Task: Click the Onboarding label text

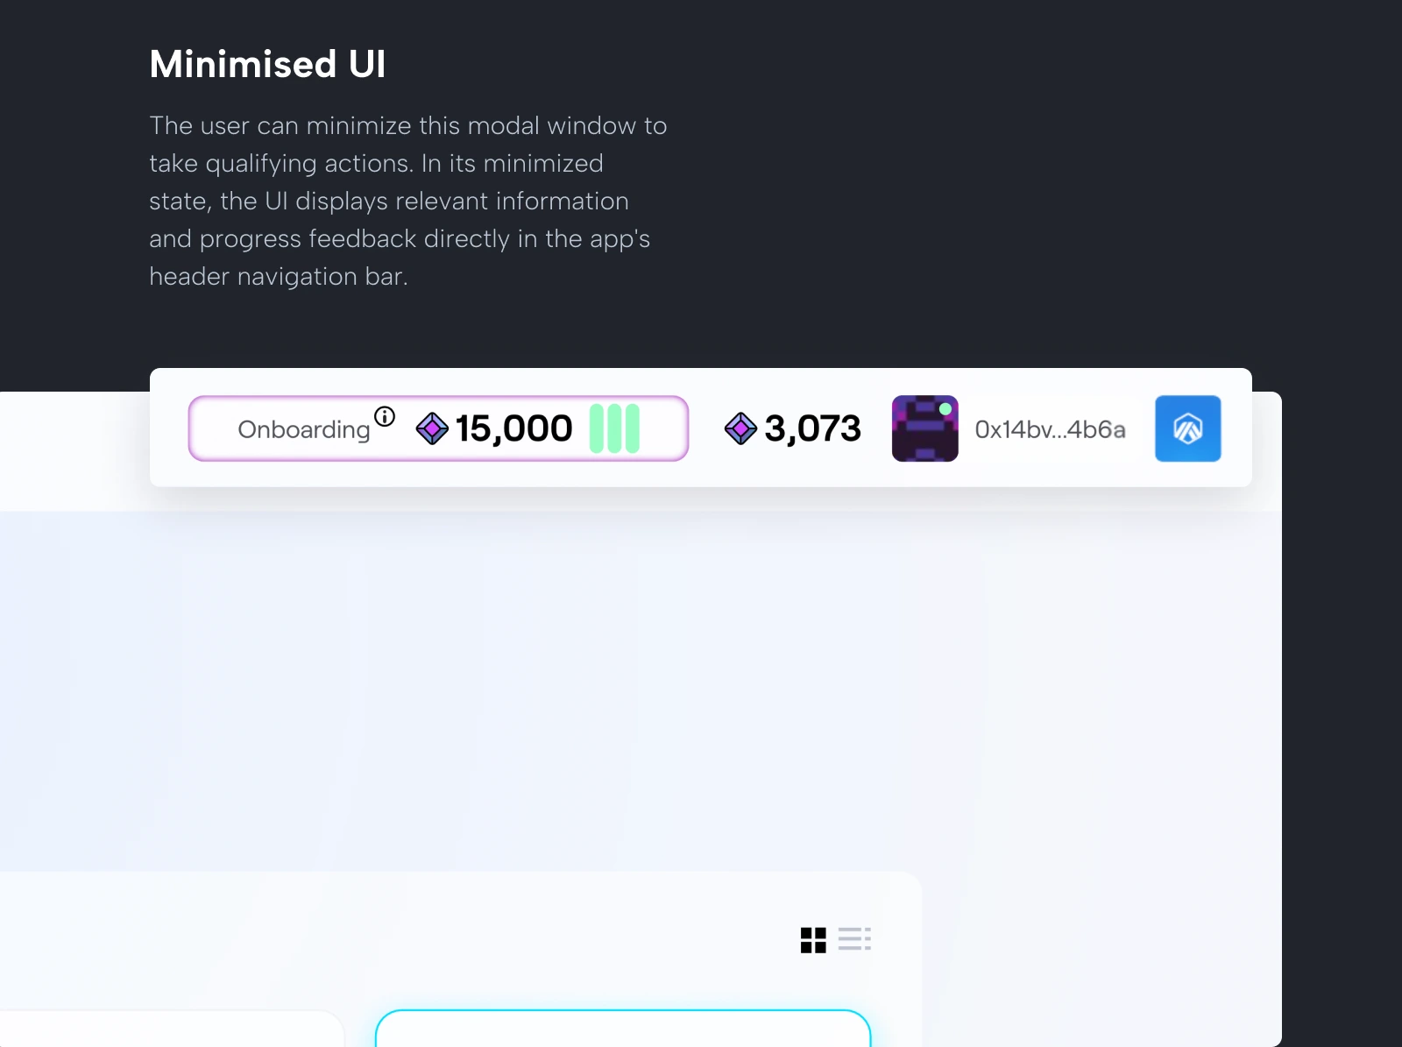Action: [x=304, y=430]
